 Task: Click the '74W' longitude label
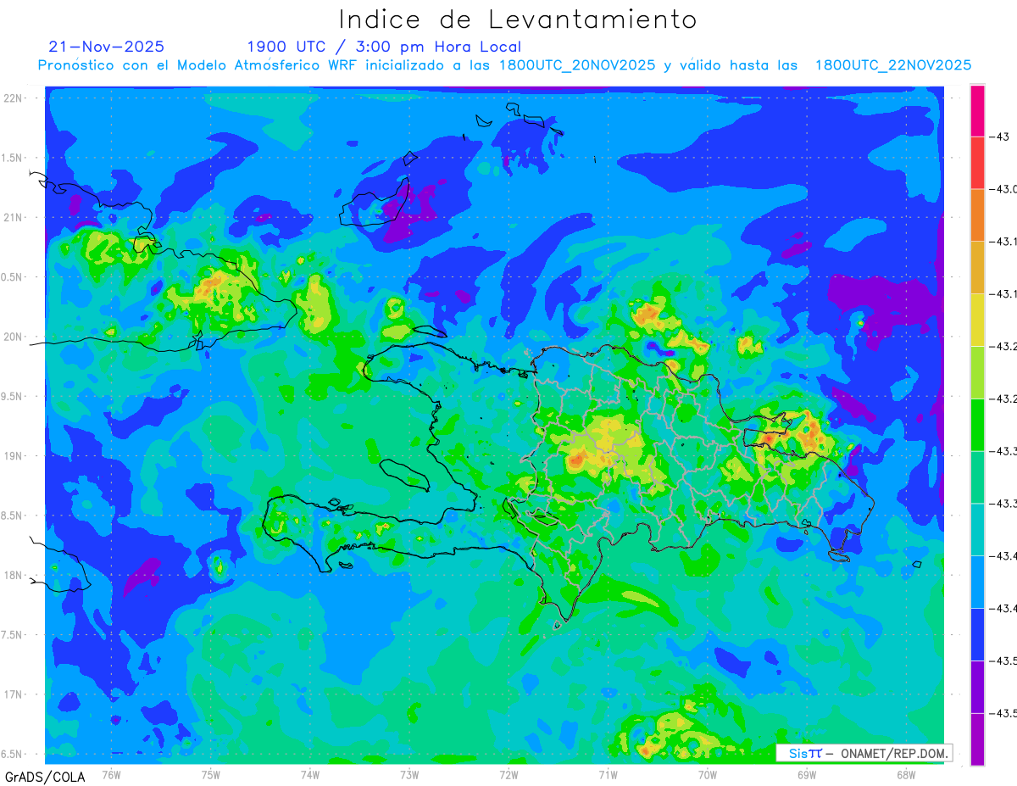(310, 774)
